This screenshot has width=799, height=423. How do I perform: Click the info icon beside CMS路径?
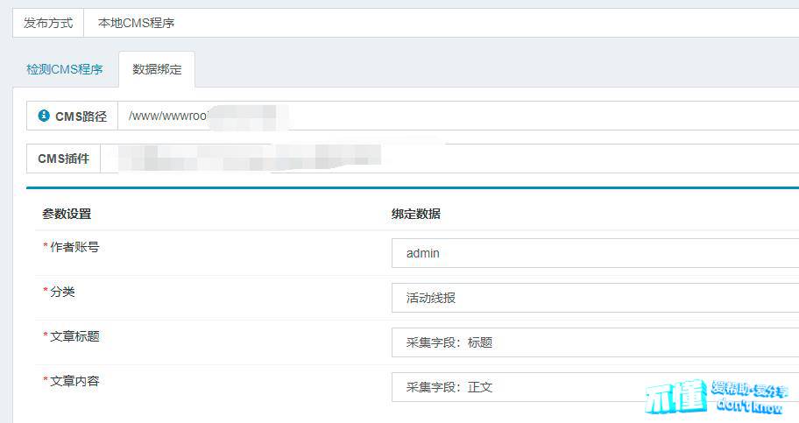pos(44,116)
